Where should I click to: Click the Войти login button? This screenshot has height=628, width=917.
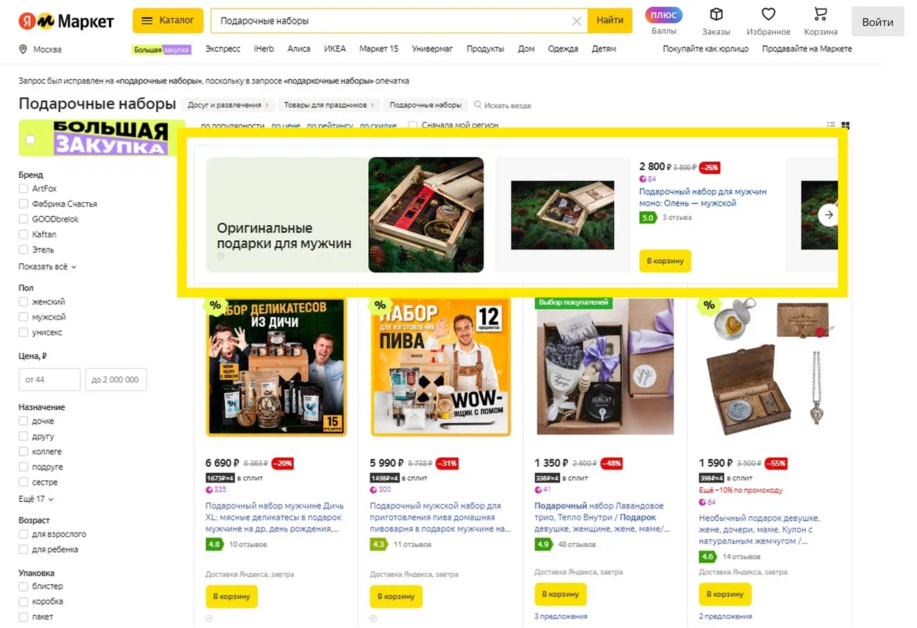(878, 22)
